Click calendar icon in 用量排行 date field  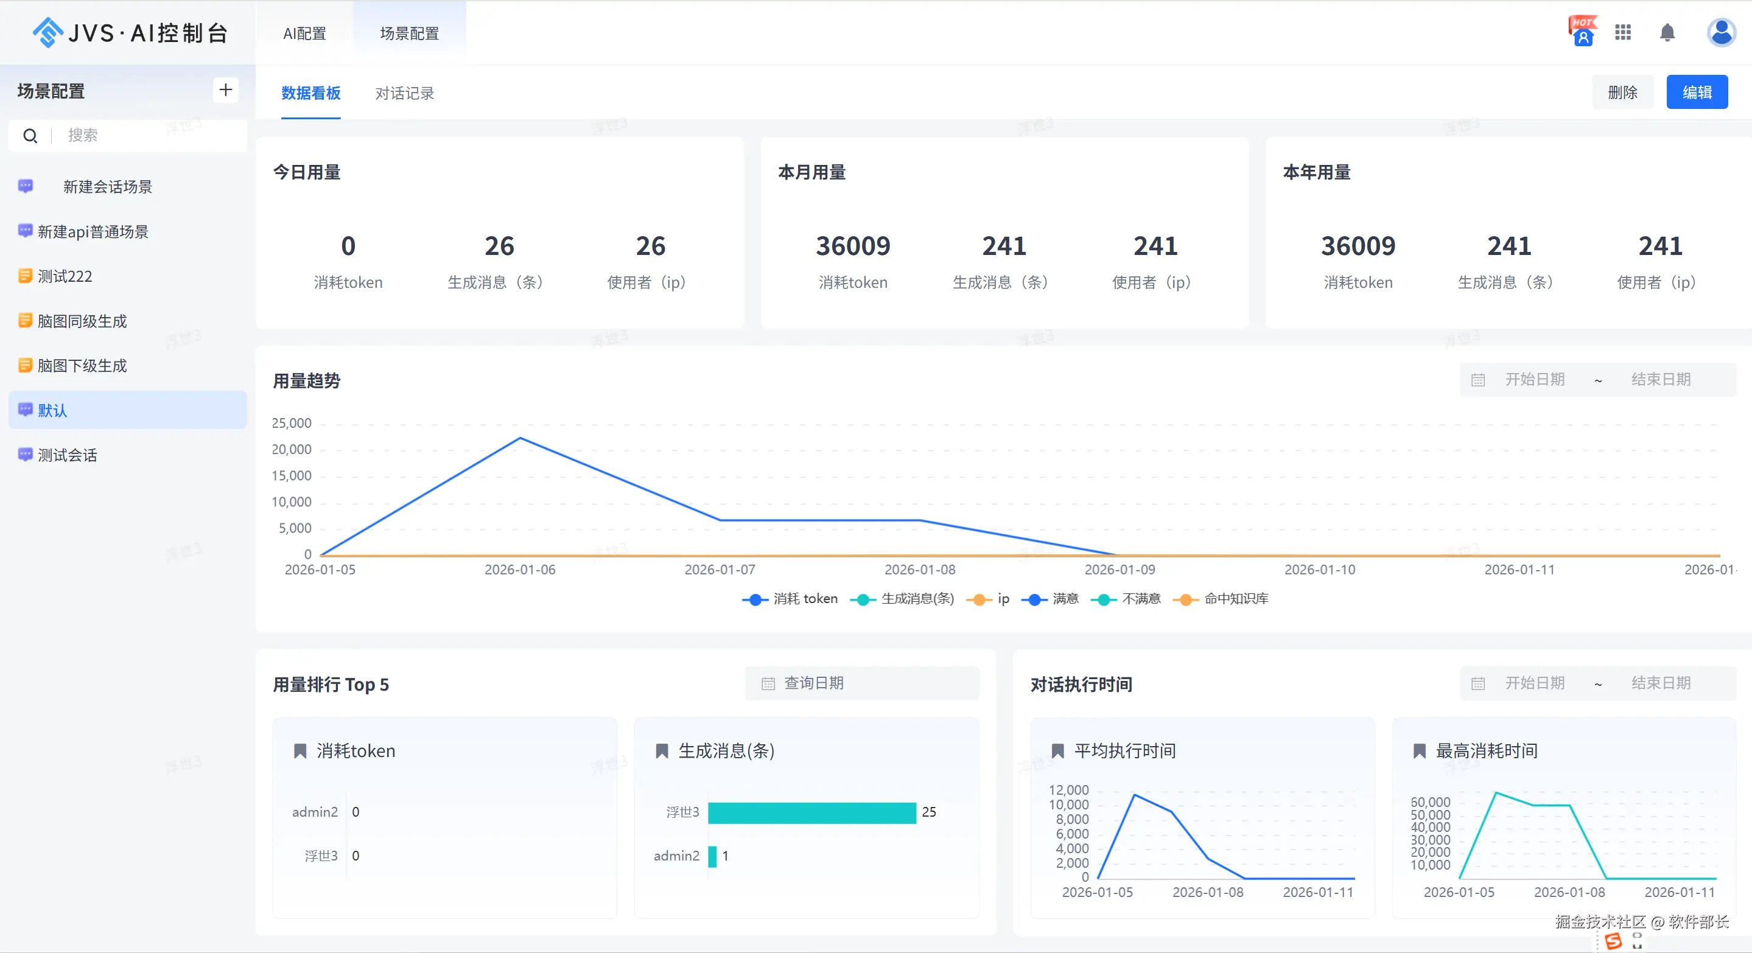pos(768,684)
